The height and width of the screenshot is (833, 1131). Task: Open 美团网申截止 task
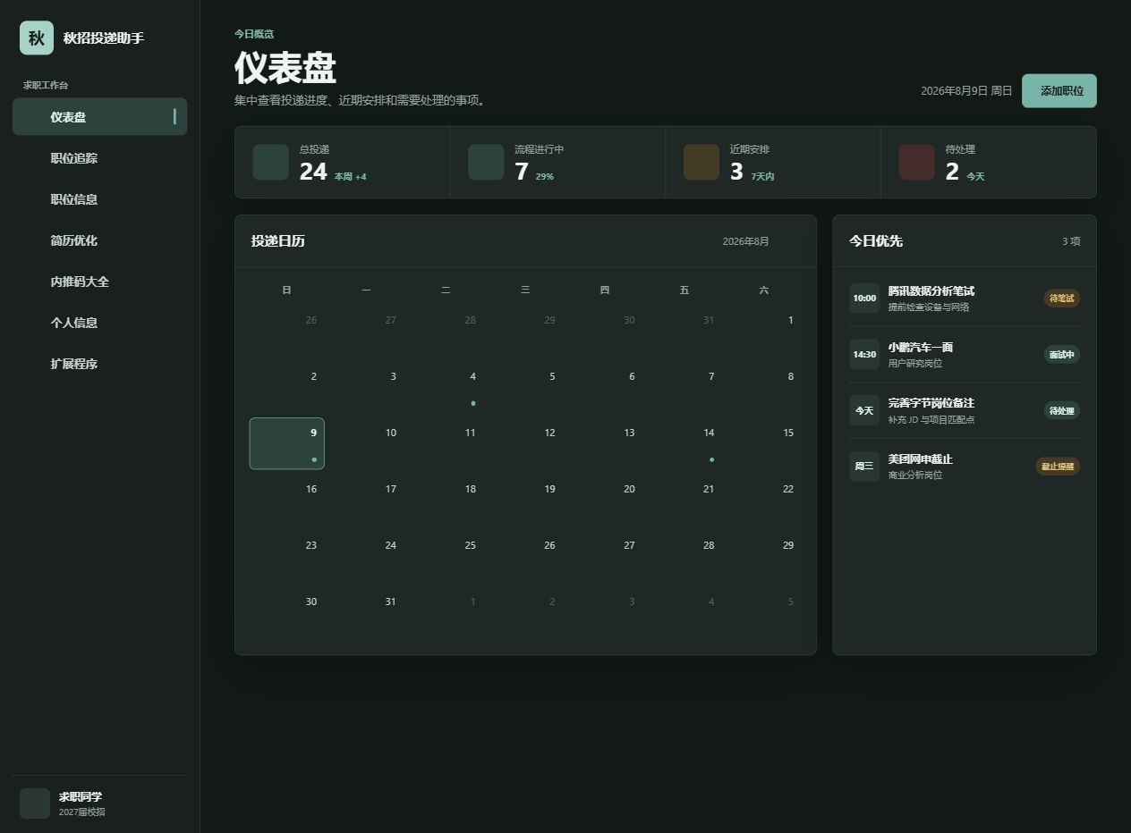click(965, 467)
